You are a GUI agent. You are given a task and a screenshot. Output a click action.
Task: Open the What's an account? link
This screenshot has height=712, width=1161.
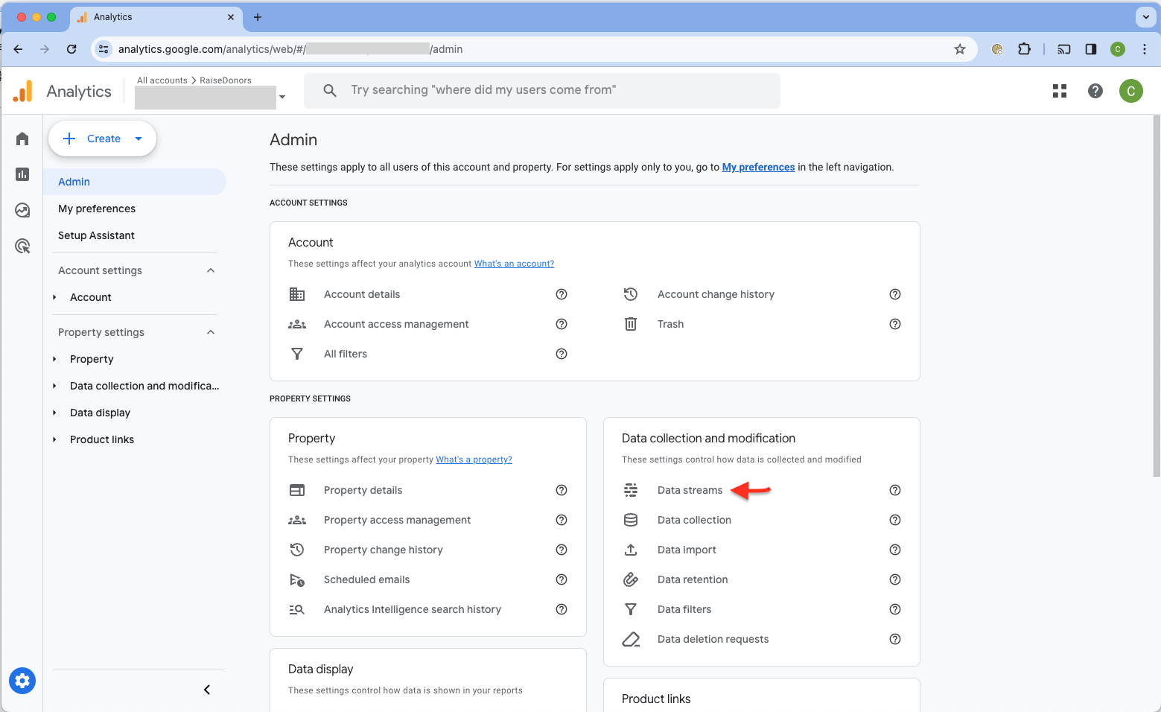513,263
